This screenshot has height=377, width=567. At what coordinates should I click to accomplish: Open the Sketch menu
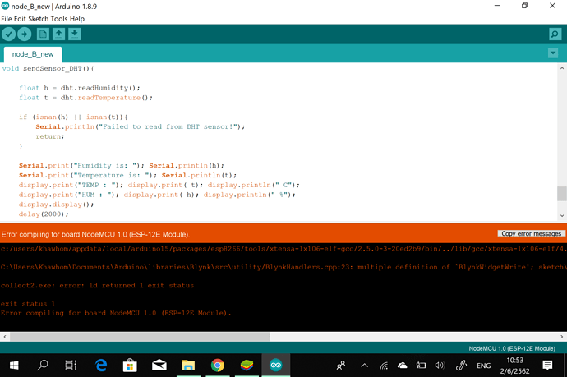pyautogui.click(x=39, y=19)
